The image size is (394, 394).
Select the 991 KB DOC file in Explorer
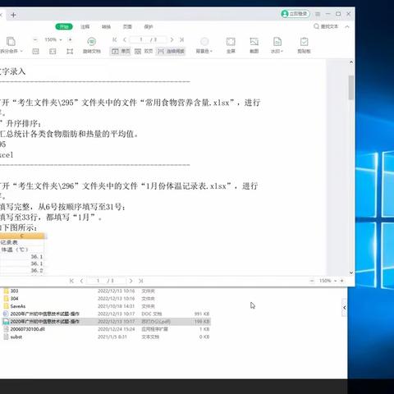click(x=105, y=314)
